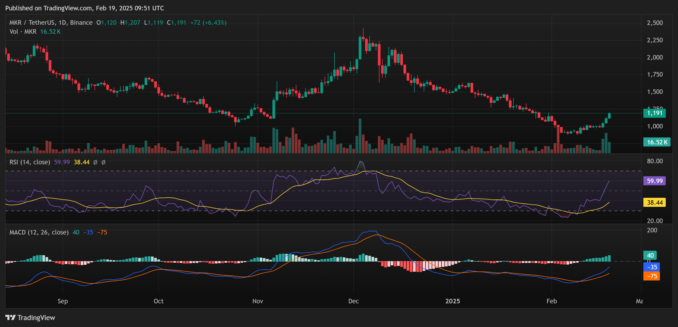Click the MACD legend value 40
This screenshot has height=327, width=678.
pos(76,232)
